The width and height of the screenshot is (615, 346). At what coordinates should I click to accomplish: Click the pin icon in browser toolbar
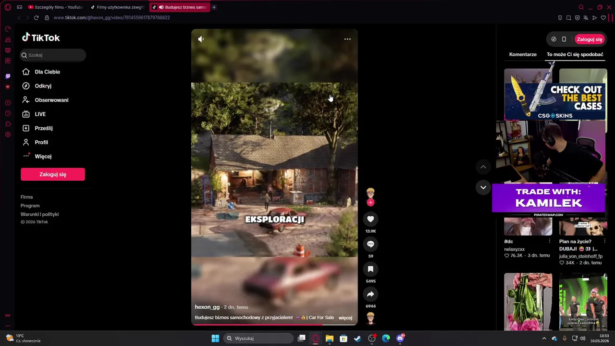click(x=560, y=18)
